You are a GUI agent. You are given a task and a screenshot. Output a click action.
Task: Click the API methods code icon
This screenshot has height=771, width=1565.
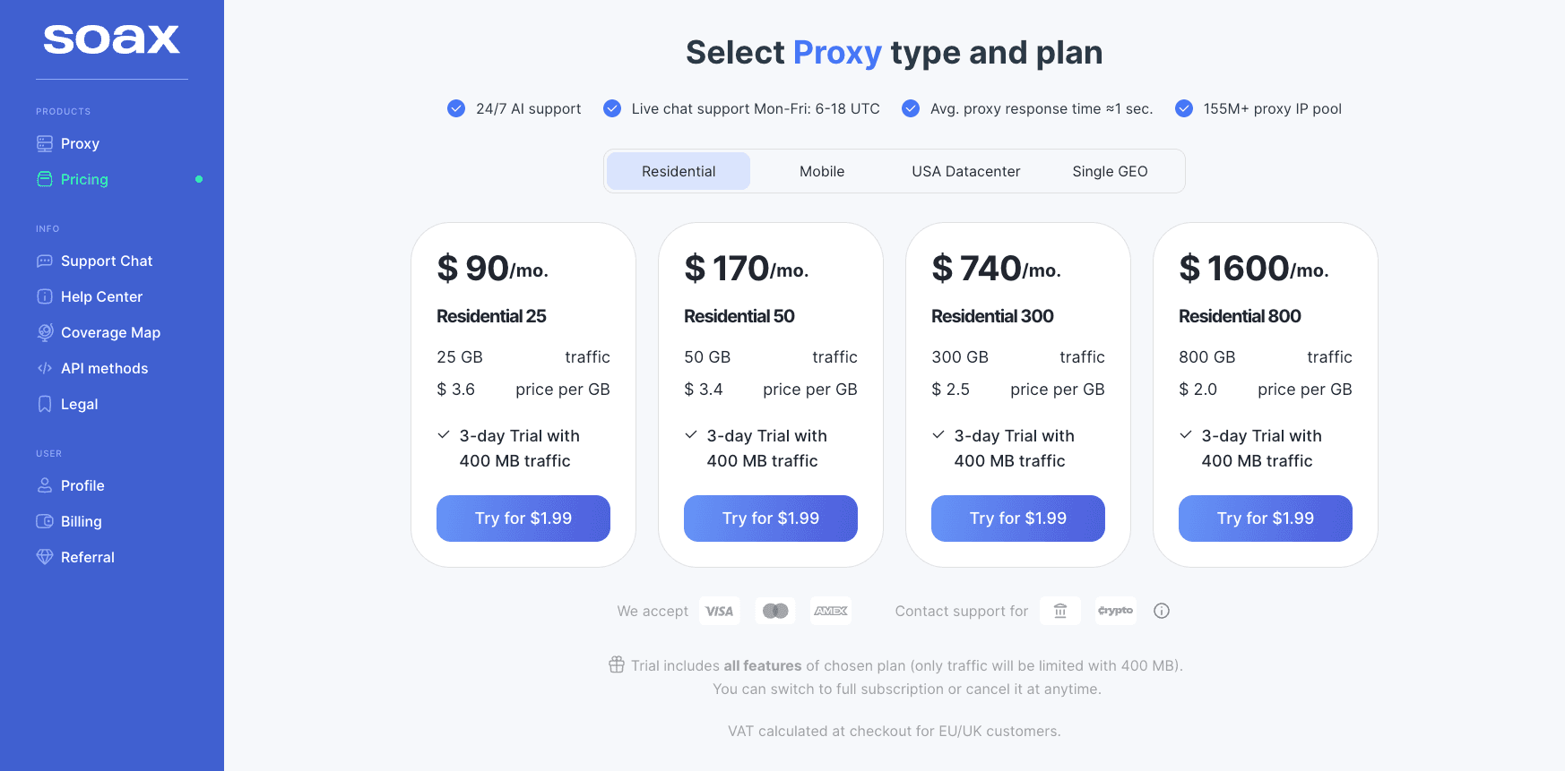click(45, 369)
